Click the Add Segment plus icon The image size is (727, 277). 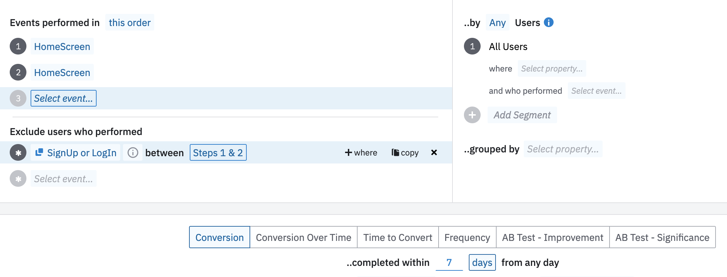472,115
